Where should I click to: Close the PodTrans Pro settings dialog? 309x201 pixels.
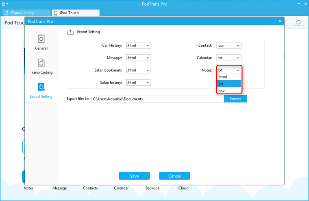click(x=280, y=21)
